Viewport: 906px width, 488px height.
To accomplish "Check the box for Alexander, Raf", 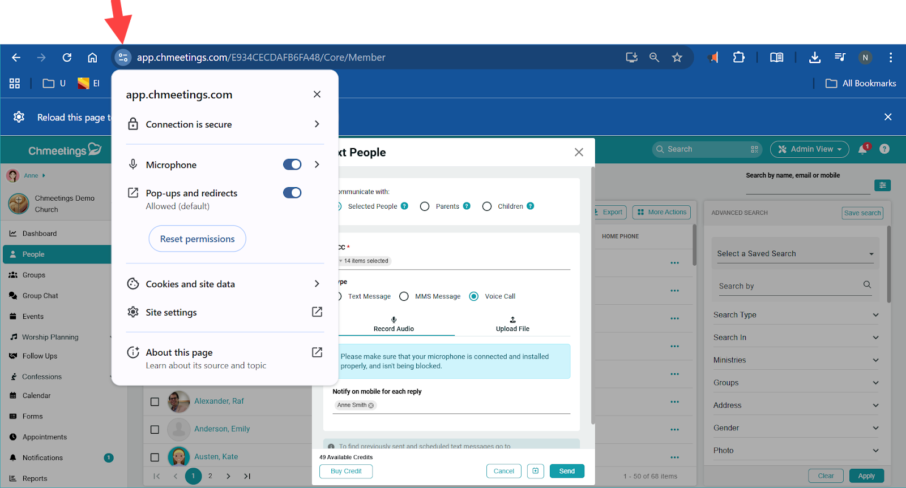I will click(155, 401).
